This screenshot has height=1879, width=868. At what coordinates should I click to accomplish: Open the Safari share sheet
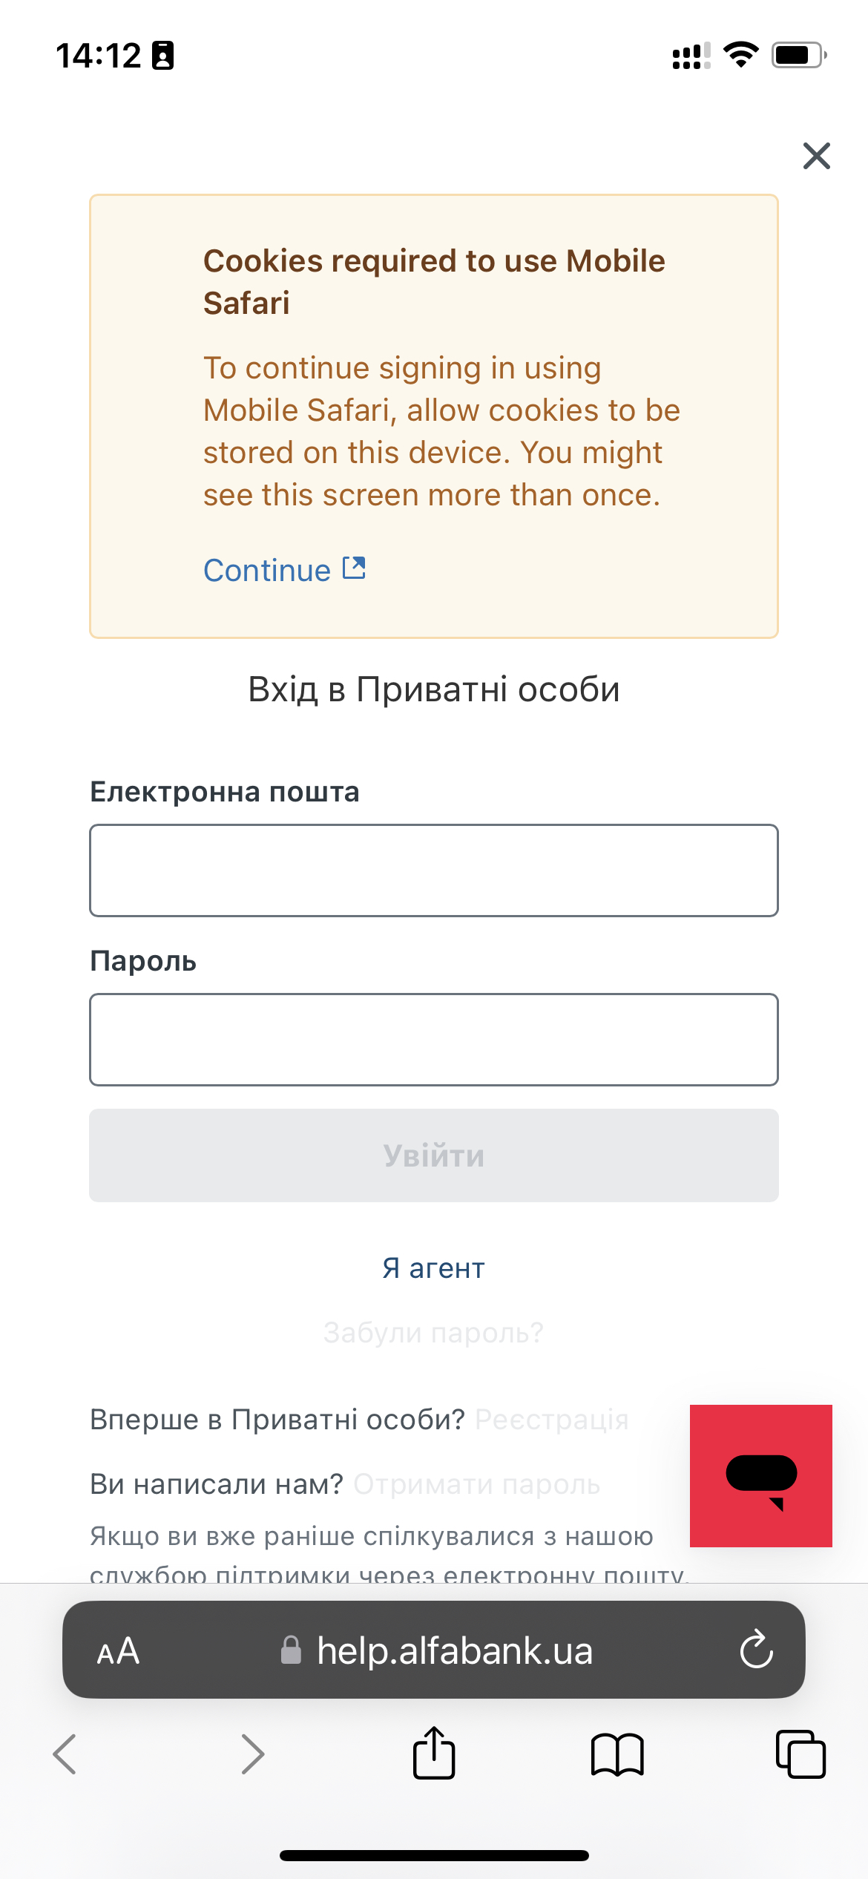(x=433, y=1753)
